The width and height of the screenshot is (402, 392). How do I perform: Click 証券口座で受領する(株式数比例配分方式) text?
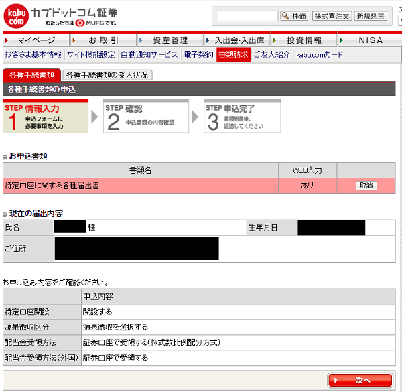click(x=151, y=342)
